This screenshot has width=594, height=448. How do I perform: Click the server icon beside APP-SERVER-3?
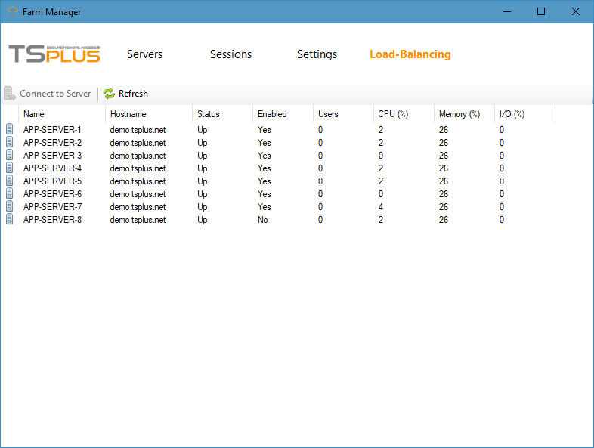(x=10, y=156)
